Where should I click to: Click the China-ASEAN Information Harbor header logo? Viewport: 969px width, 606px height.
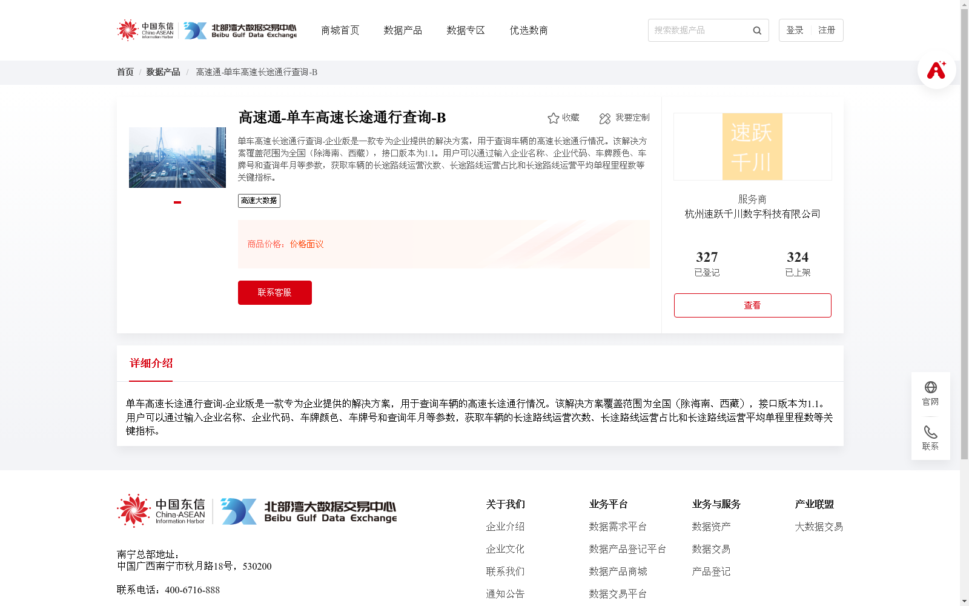click(145, 30)
